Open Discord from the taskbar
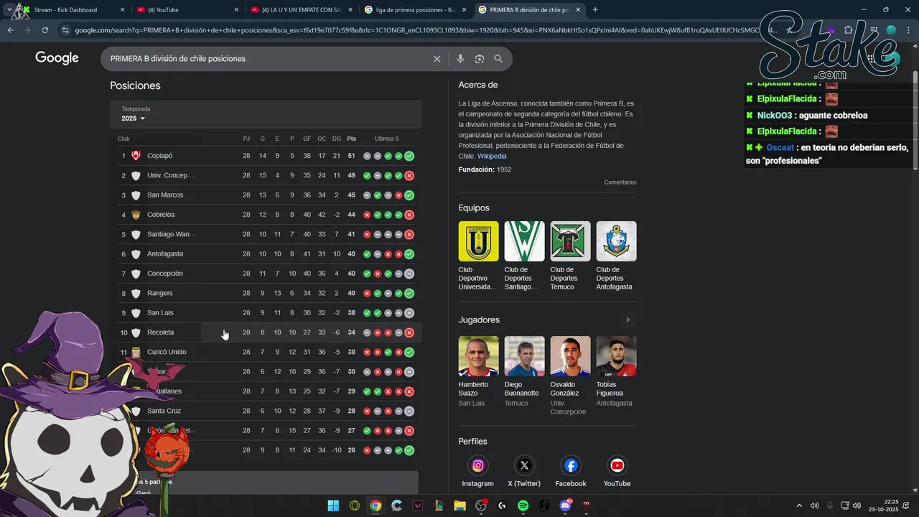The width and height of the screenshot is (919, 517). click(x=565, y=506)
